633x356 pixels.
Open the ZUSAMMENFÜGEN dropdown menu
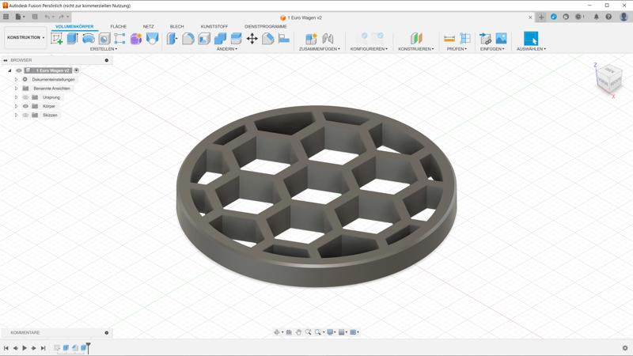pos(320,49)
